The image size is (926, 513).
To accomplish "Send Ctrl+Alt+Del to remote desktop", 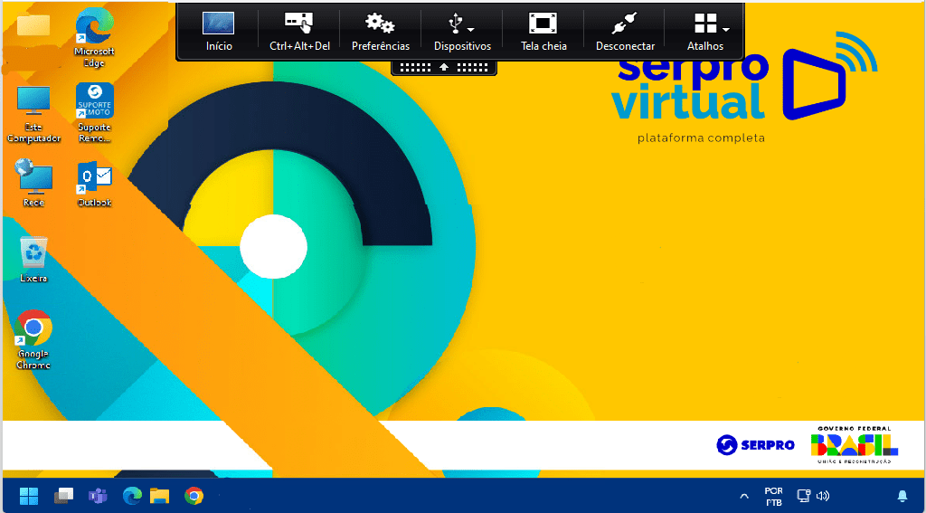I will (x=299, y=32).
